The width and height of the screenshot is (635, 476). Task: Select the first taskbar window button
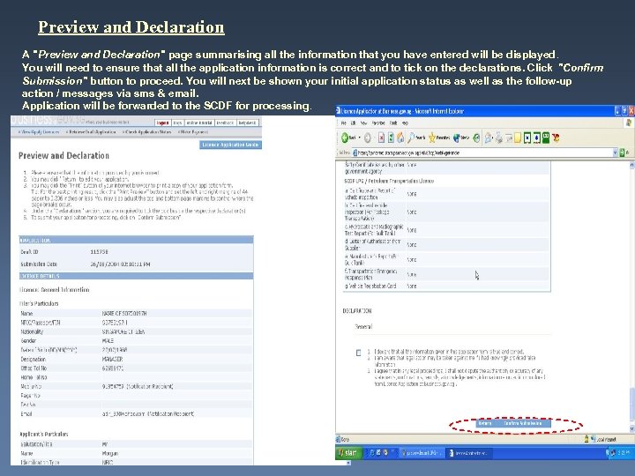pyautogui.click(x=422, y=452)
